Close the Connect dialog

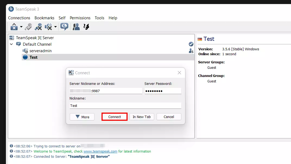[179, 73]
